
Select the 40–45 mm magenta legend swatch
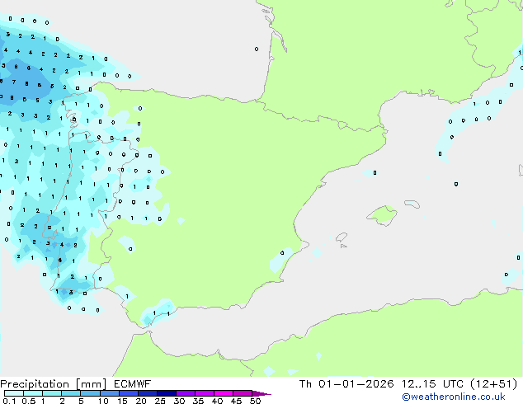point(224,393)
